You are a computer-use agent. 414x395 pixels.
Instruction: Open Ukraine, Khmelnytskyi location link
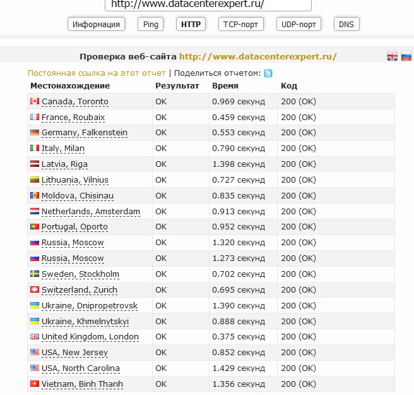tap(85, 322)
